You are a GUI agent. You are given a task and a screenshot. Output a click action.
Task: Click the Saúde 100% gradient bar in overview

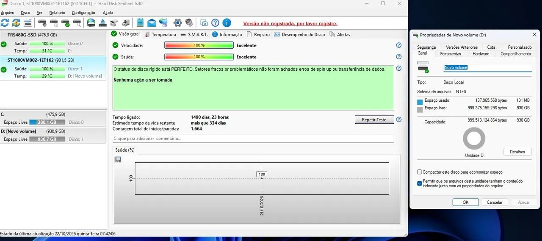199,57
